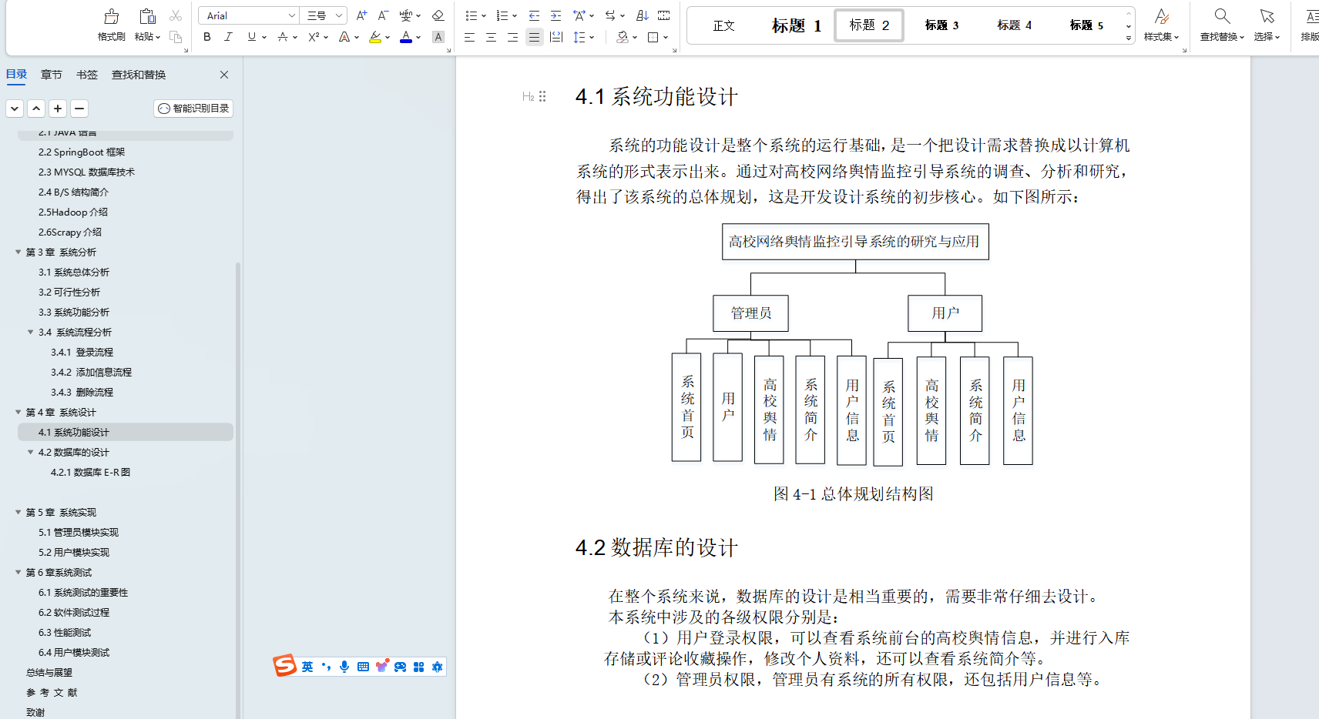This screenshot has width=1319, height=719.
Task: Apply italic formatting
Action: pos(228,36)
